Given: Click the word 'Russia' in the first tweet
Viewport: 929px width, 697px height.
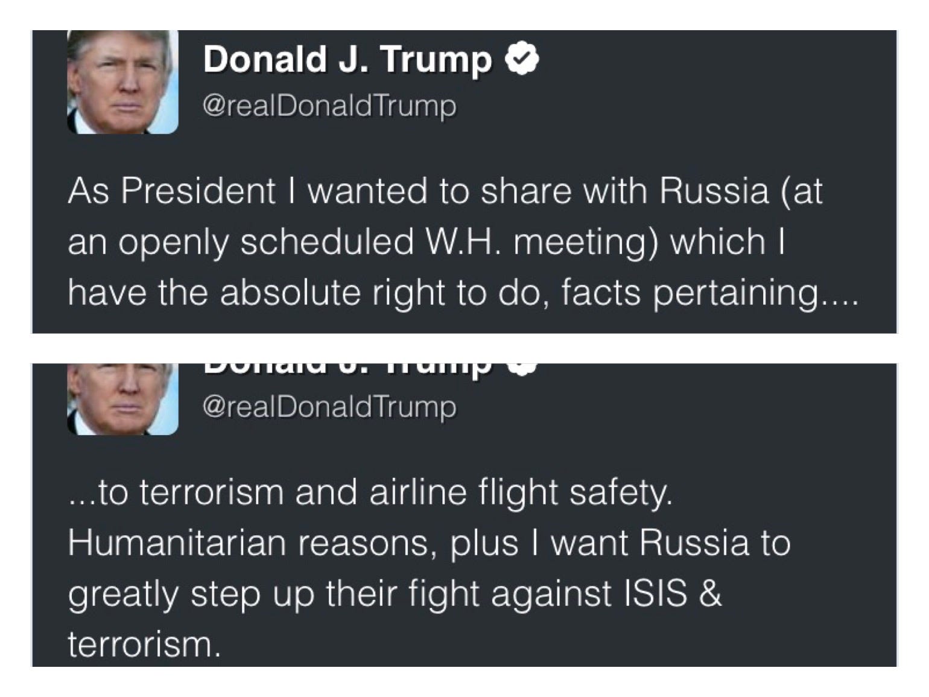Looking at the screenshot, I should point(714,191).
